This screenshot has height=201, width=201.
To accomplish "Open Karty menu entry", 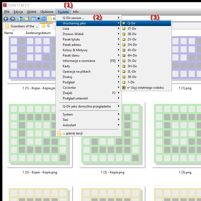I will (x=88, y=66).
